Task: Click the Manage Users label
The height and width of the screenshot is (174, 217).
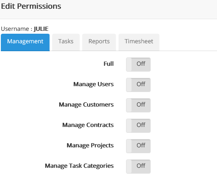Action: (93, 84)
